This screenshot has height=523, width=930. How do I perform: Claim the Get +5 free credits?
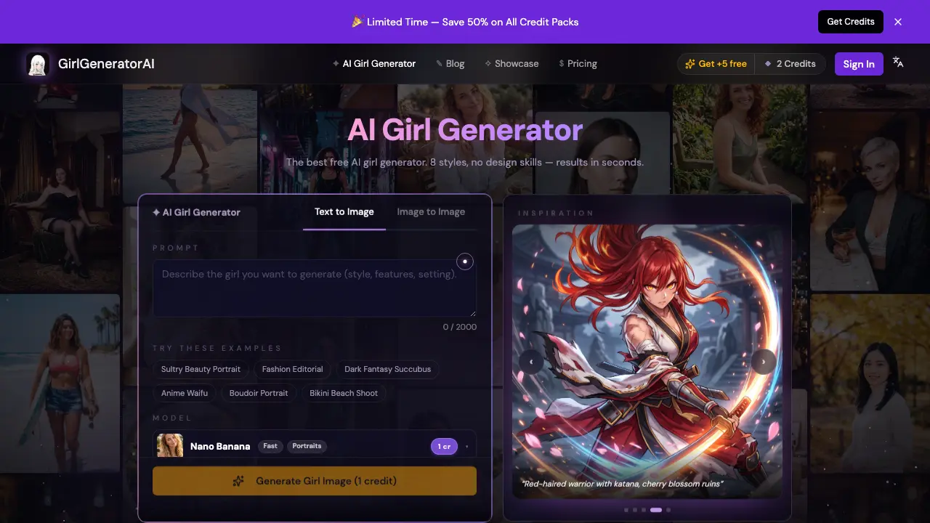[716, 64]
